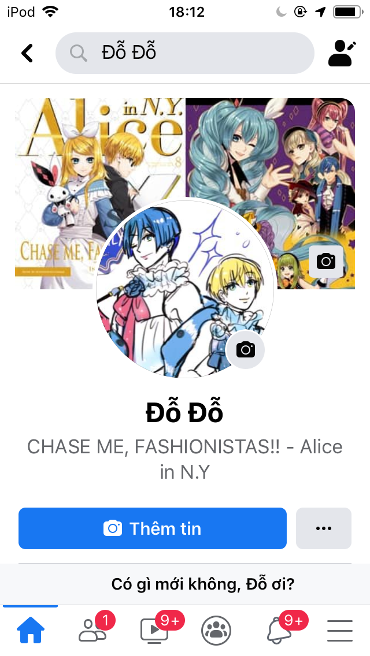Tap the search field with Đỗ Đỗ

point(185,53)
